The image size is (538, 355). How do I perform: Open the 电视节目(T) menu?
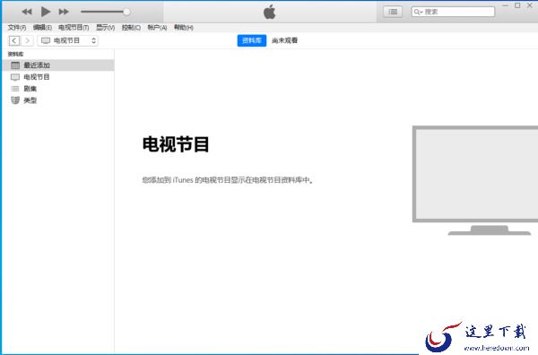pyautogui.click(x=74, y=28)
